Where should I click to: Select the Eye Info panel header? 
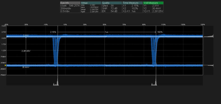(x=70, y=3)
